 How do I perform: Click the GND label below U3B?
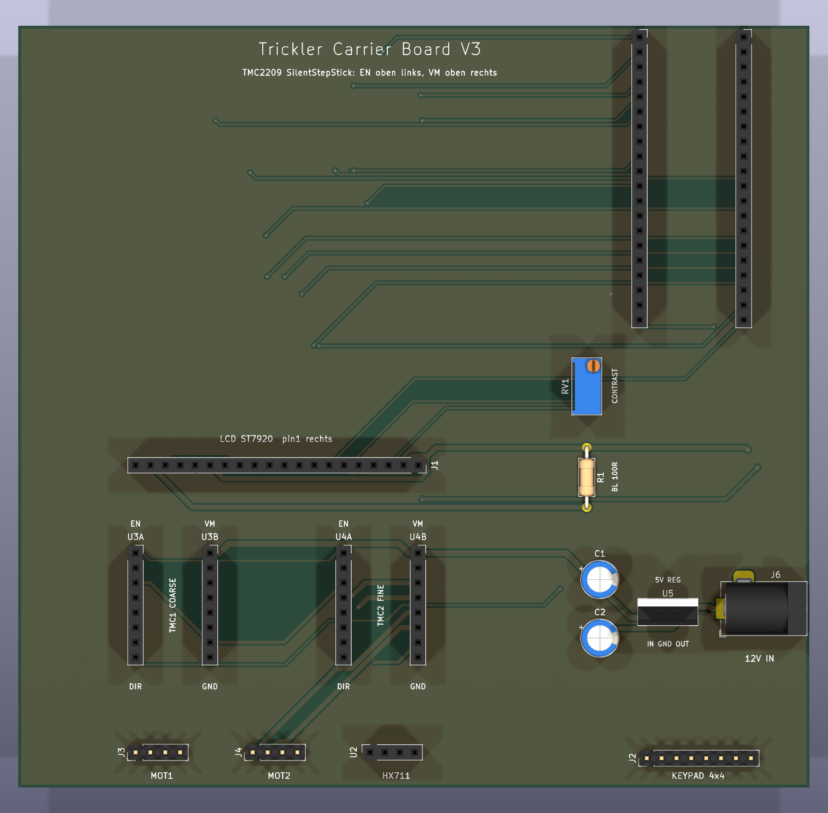pos(210,687)
